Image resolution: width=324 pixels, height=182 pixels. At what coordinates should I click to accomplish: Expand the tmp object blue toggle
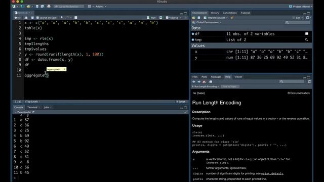click(193, 40)
